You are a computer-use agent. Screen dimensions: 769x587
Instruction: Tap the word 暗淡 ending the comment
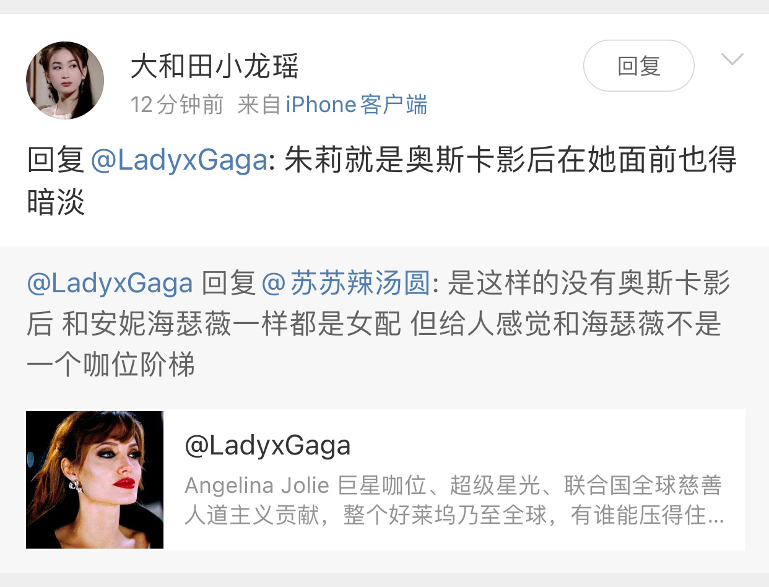(56, 201)
